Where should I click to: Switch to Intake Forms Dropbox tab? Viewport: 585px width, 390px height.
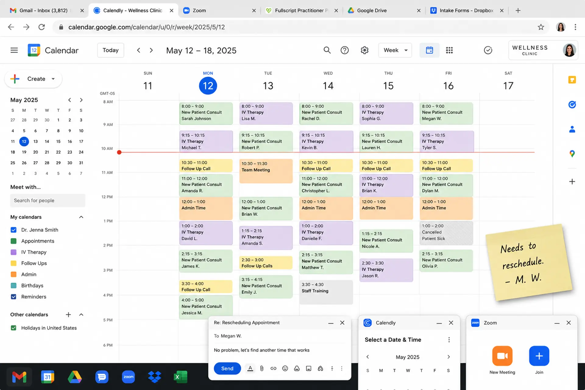click(x=467, y=10)
